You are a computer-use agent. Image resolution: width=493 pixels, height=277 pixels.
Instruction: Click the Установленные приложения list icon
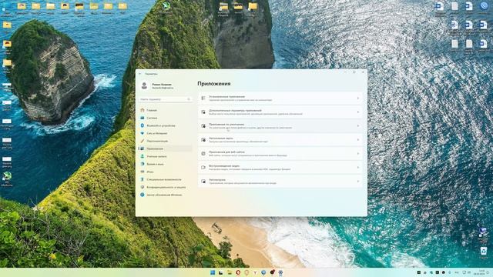(203, 98)
